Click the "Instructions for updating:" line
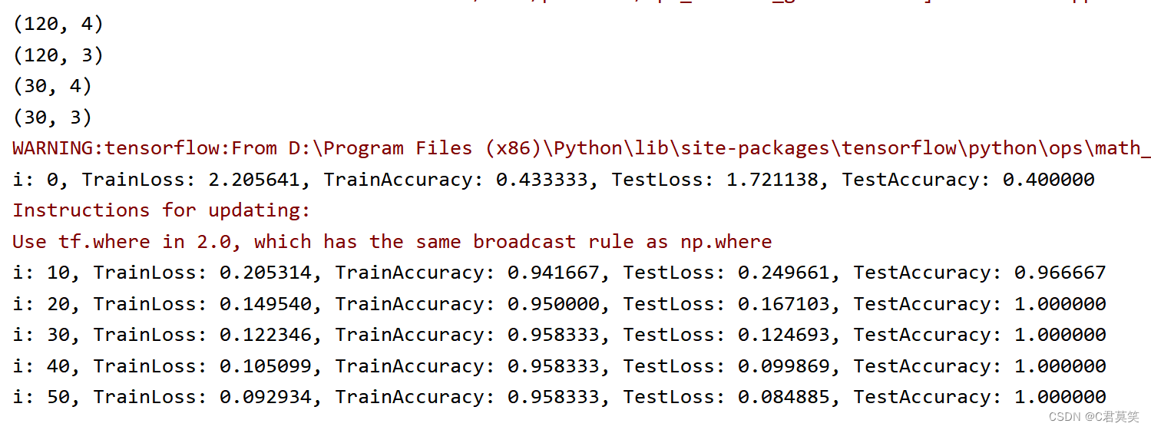Viewport: 1151px width, 430px height. click(161, 210)
